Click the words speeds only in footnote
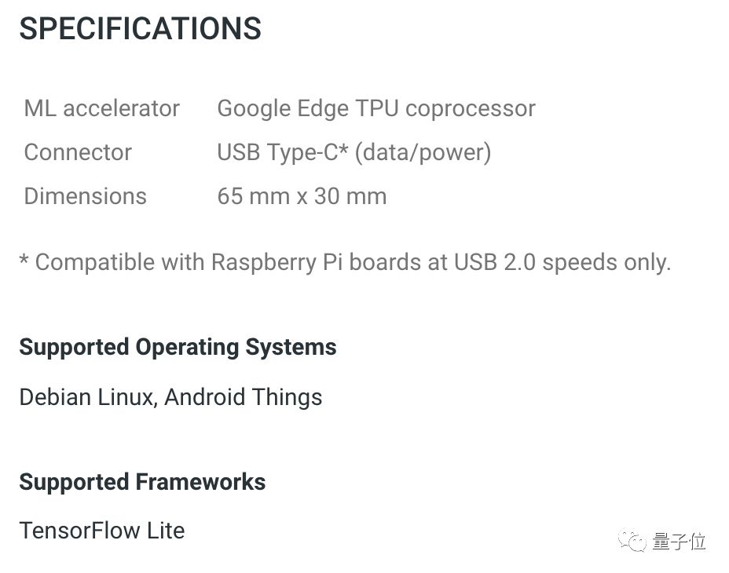 click(x=606, y=262)
